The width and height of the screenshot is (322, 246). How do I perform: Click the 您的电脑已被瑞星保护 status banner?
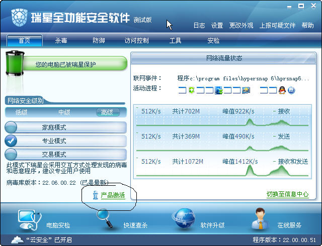pos(75,64)
